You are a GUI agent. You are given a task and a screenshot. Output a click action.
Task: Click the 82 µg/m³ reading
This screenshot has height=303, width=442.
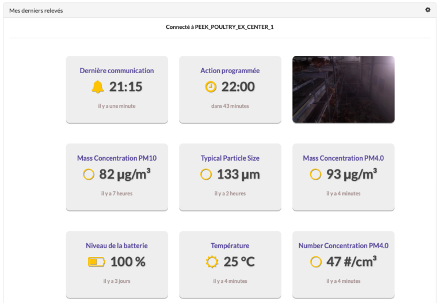[x=125, y=174]
